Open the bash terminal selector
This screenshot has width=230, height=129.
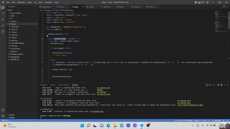pyautogui.click(x=208, y=85)
